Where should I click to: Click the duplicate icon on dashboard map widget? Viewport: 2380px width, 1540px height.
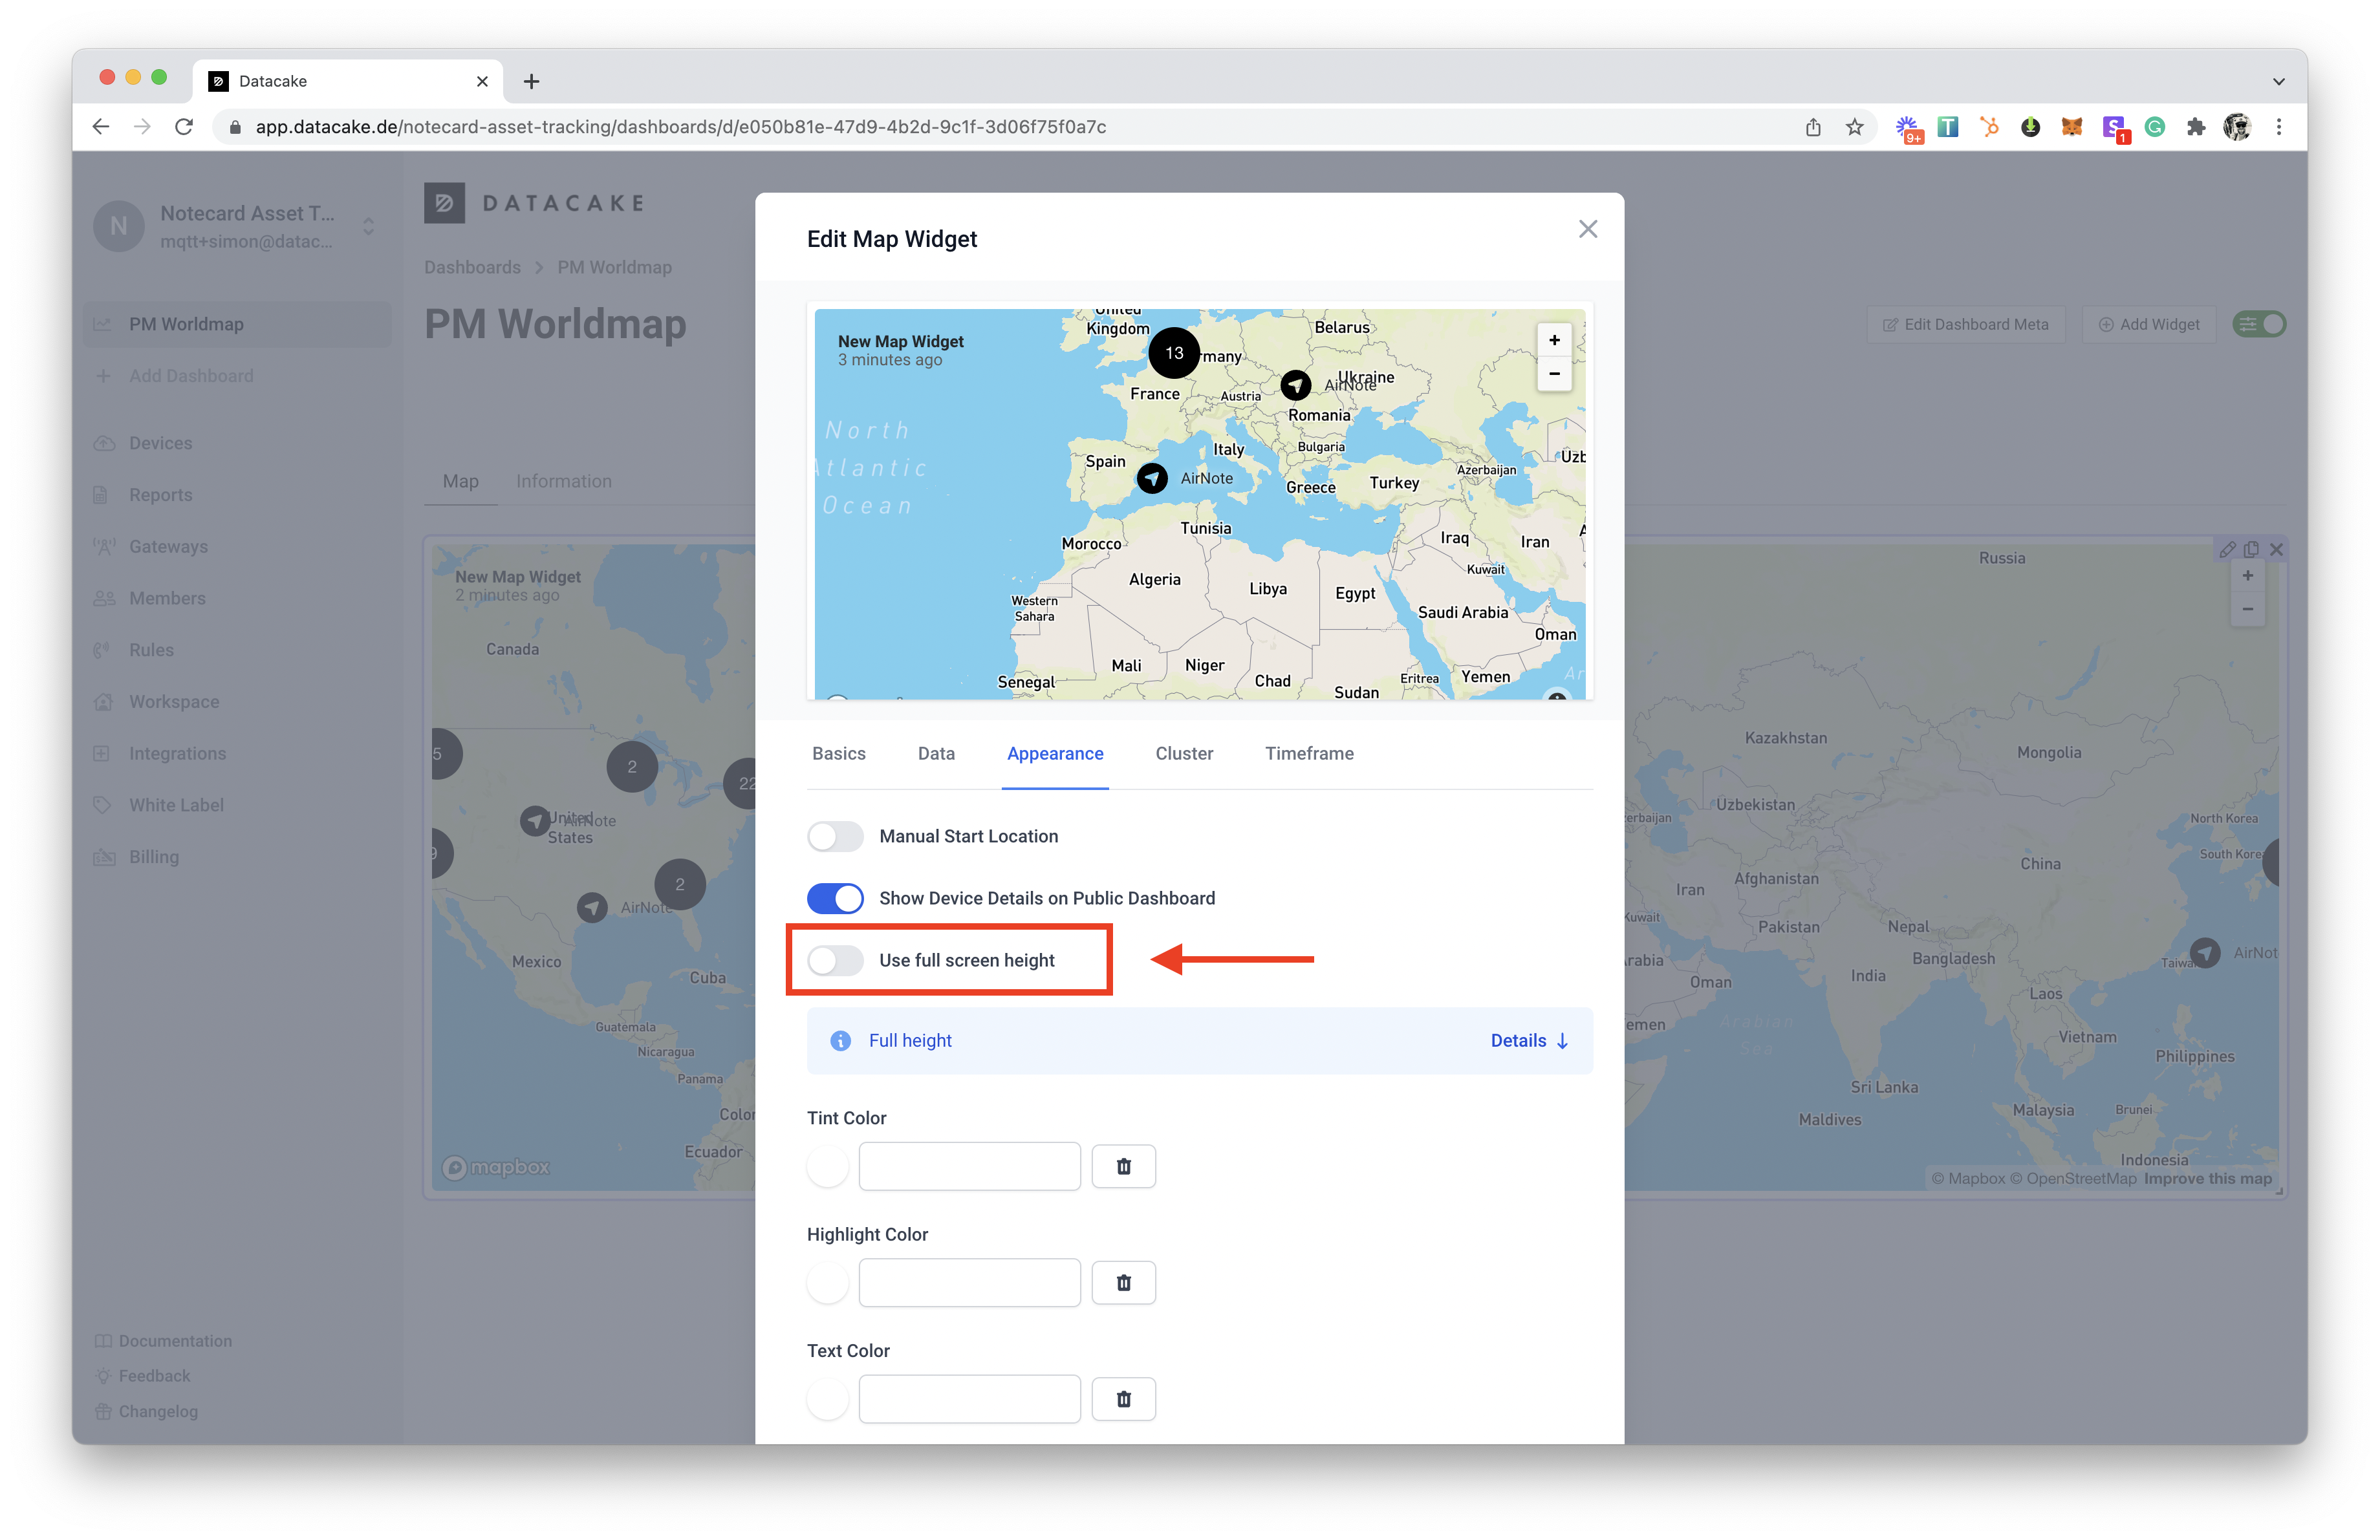point(2251,549)
